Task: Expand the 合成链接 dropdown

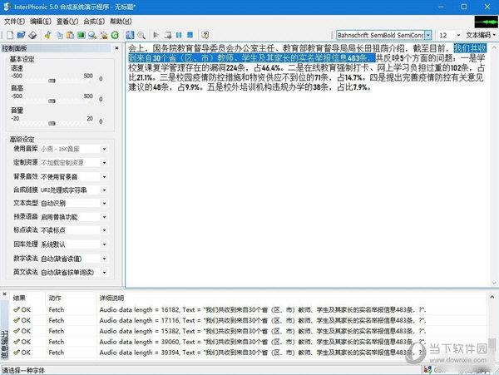Action: (x=104, y=190)
